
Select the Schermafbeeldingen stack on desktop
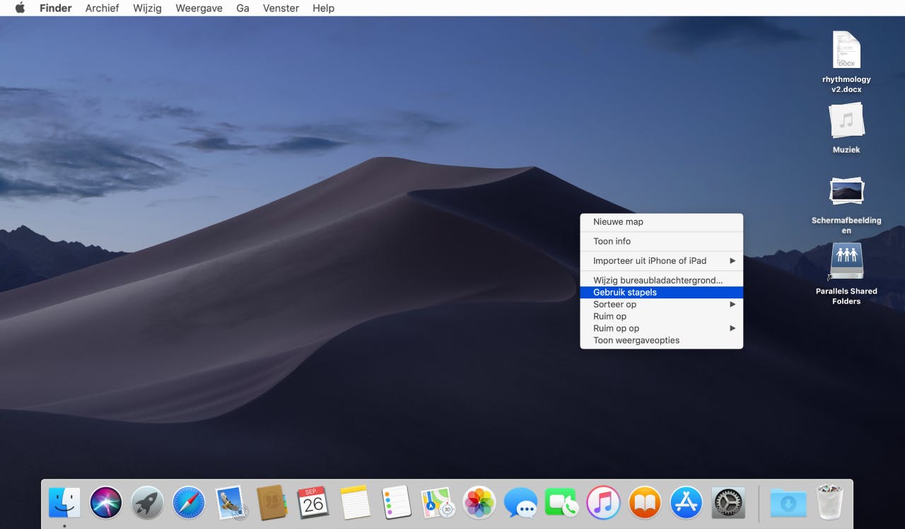coord(846,205)
